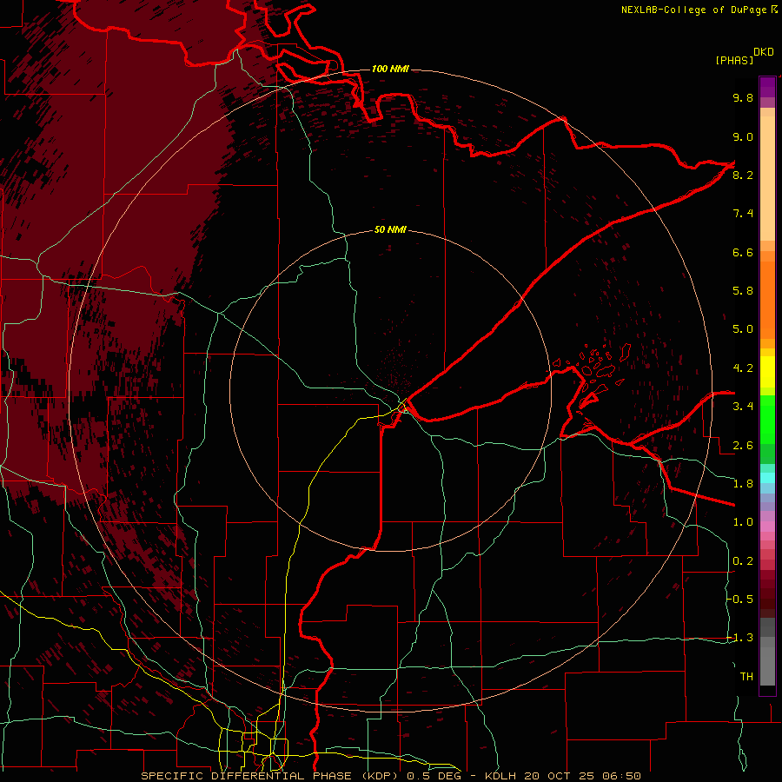782x782 pixels.
Task: Click the 100 NMI range ring label
Action: click(x=390, y=69)
